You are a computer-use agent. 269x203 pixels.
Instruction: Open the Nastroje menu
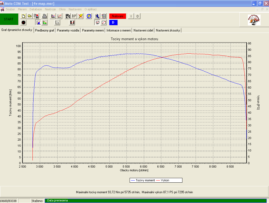pos(50,9)
